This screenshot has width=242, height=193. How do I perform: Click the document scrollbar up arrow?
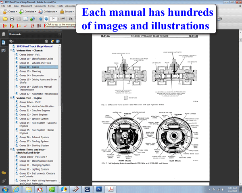point(240,33)
